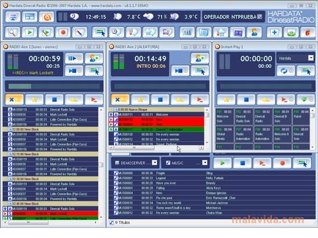Click the cloud humidity-announce toolbar icon
This screenshot has width=318, height=238.
[150, 32]
